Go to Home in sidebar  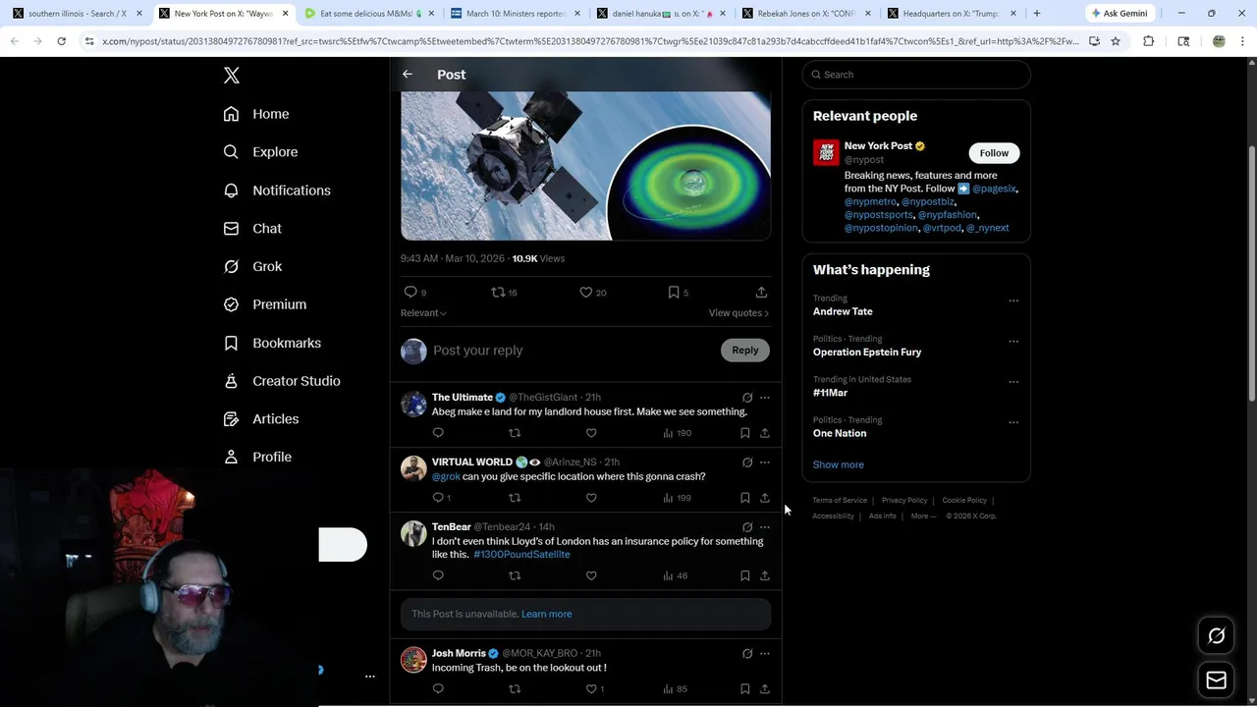tap(256, 114)
